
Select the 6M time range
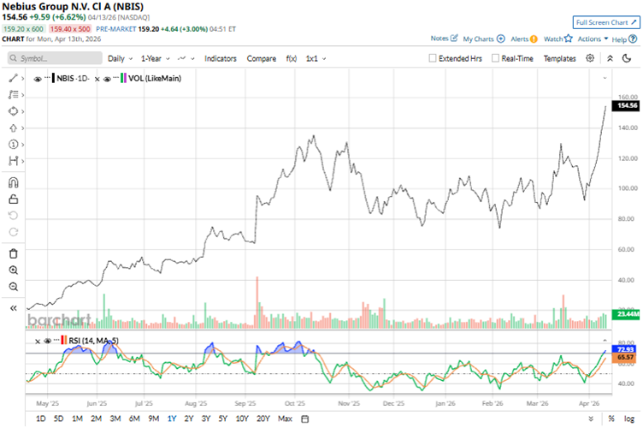pyautogui.click(x=134, y=419)
